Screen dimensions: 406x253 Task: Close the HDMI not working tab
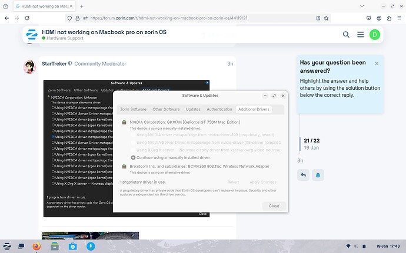(71, 6)
